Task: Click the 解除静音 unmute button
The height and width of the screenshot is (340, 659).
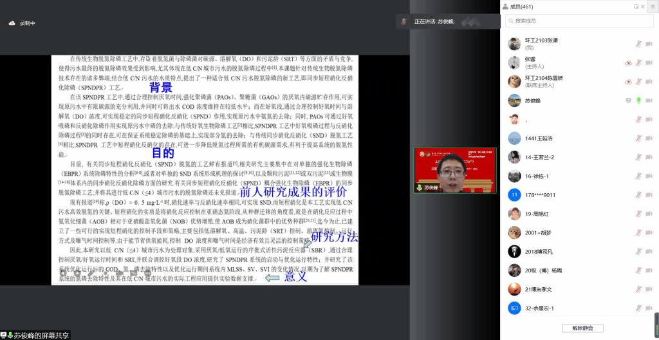Action: point(582,328)
